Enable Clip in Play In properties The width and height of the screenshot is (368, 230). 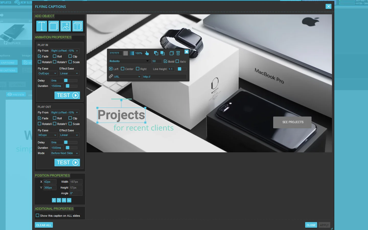pos(71,56)
